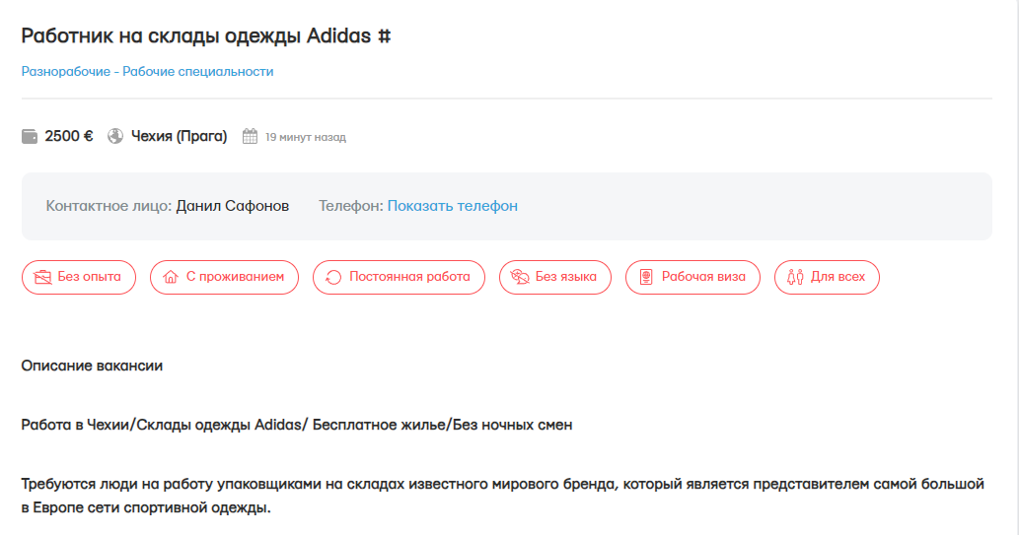1019x535 pixels.
Task: Click the circular arrow icon in Постоянная работа
Action: (333, 277)
